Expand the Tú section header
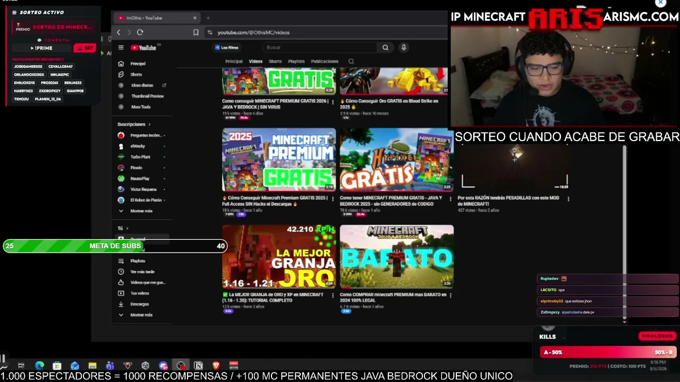Image resolution: width=680 pixels, height=382 pixels. coord(123,228)
